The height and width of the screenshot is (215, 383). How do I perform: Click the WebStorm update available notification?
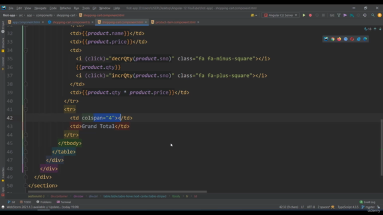[42, 207]
